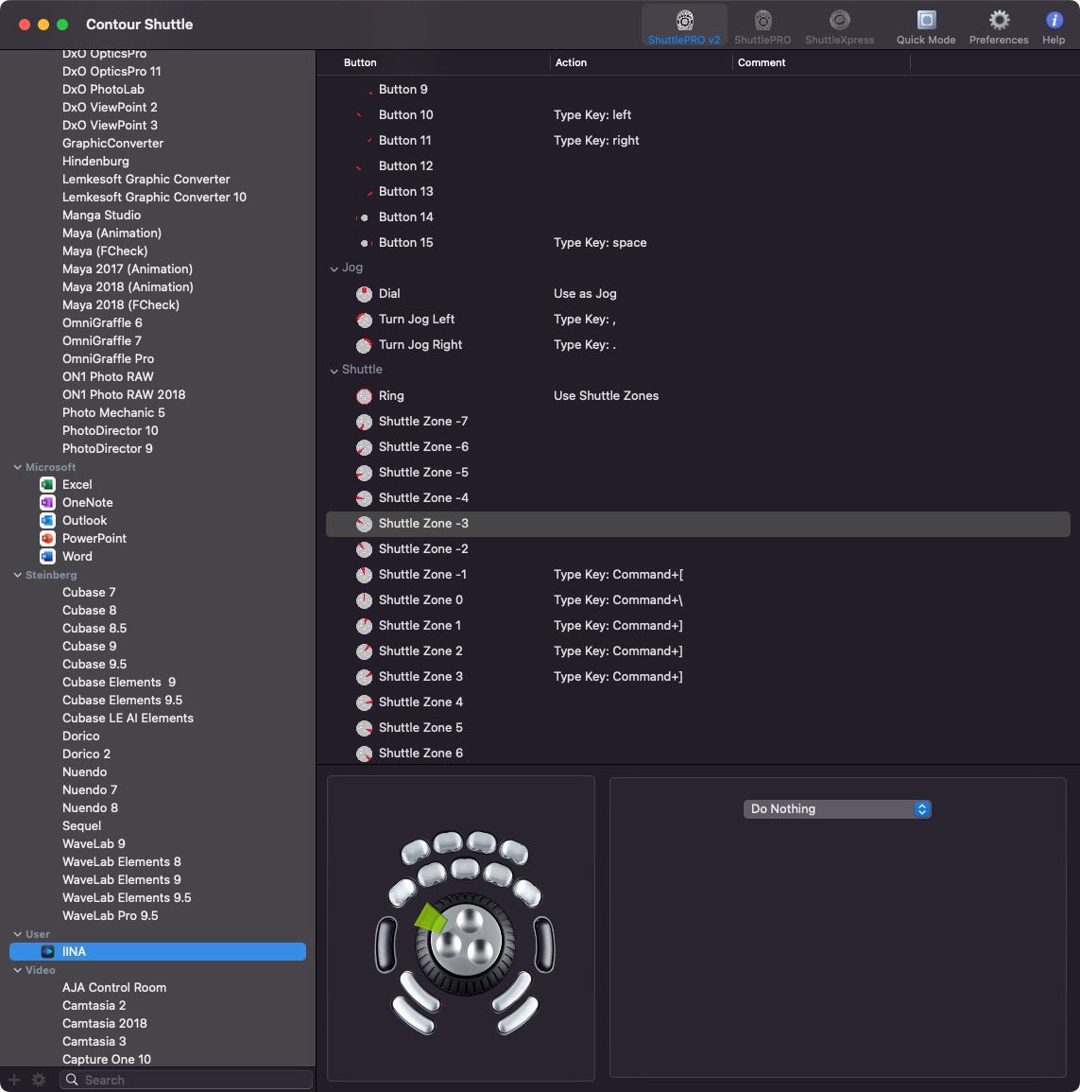1080x1092 pixels.
Task: Open the Do Nothing action dropdown
Action: coord(837,809)
